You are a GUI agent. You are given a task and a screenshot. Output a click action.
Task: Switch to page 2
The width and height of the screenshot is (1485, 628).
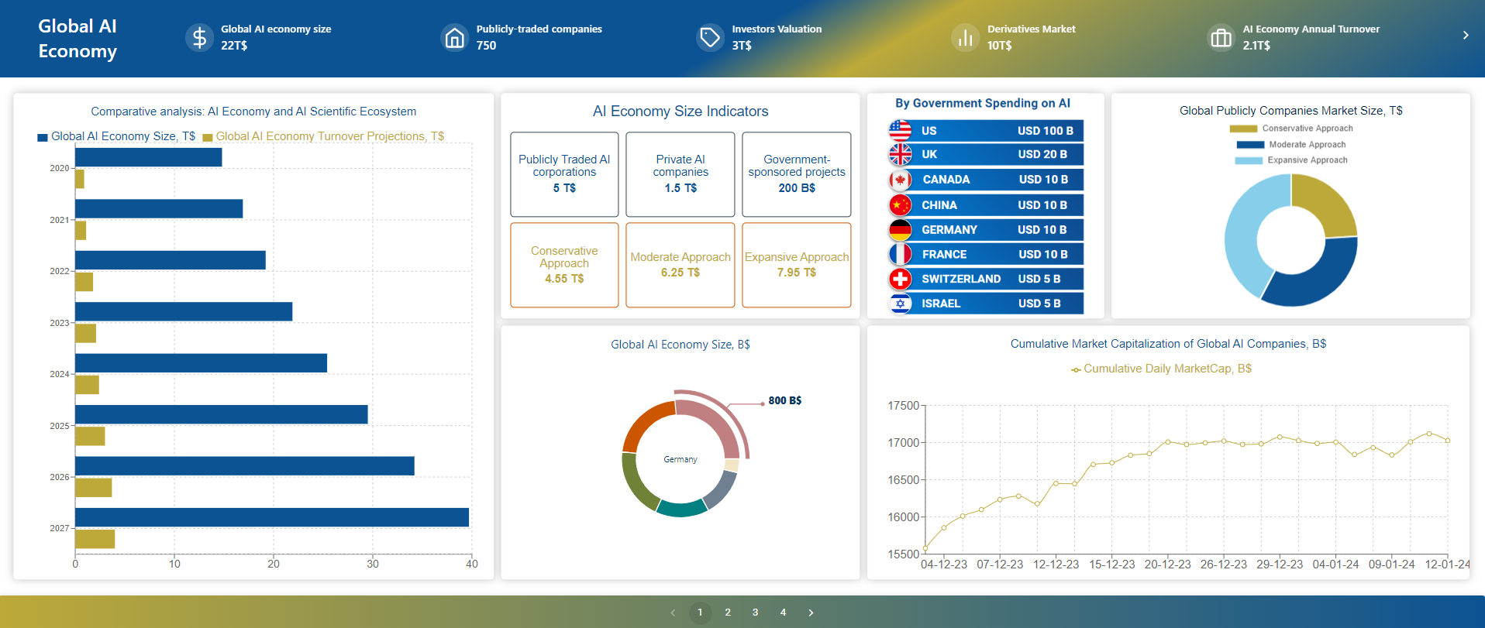(x=728, y=613)
